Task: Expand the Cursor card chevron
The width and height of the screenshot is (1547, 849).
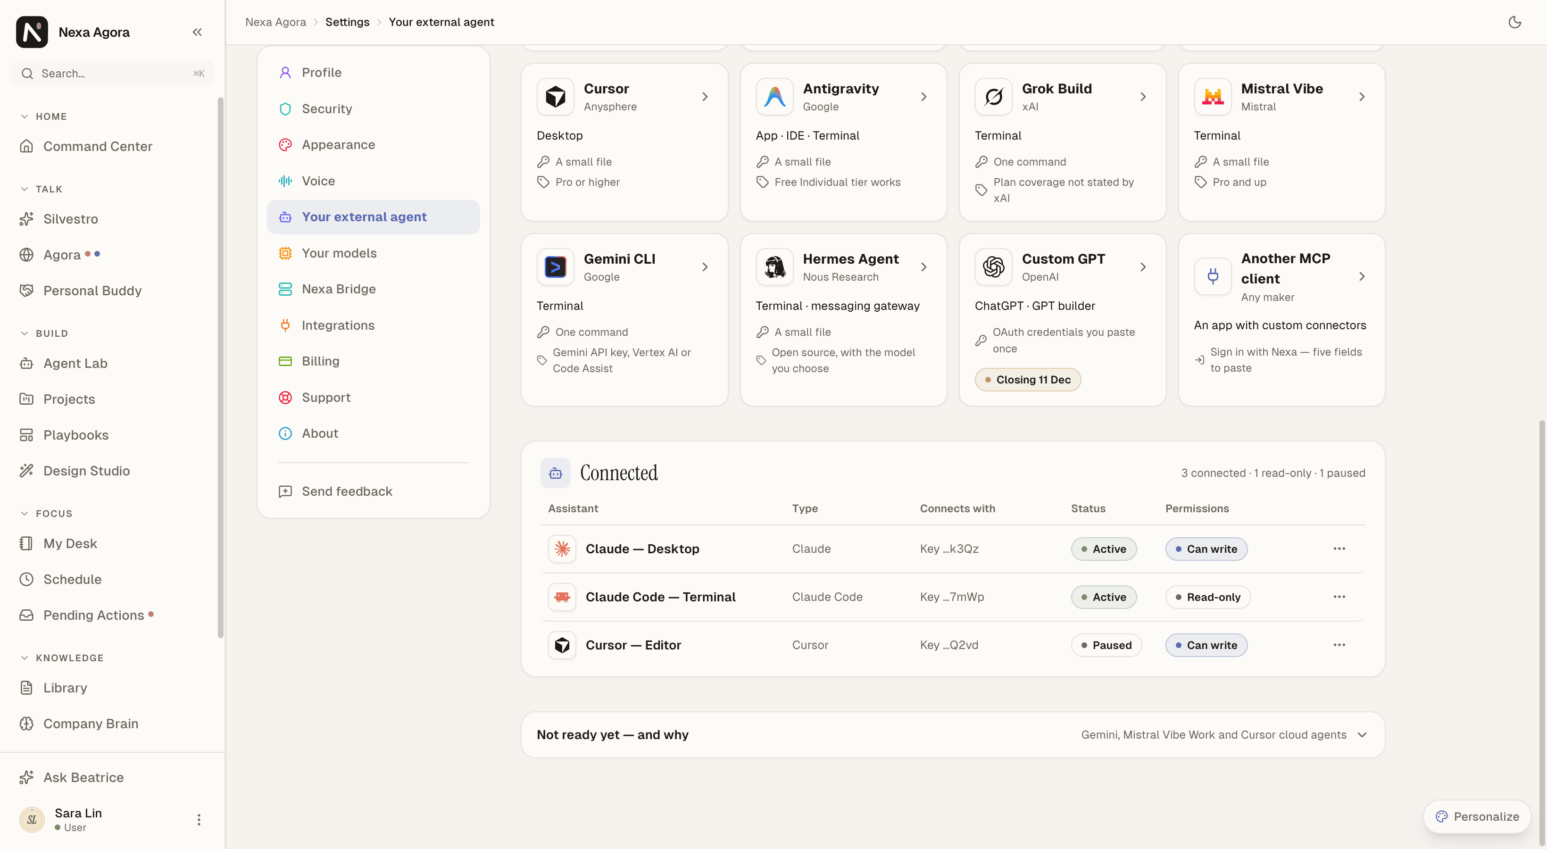Action: coord(705,97)
